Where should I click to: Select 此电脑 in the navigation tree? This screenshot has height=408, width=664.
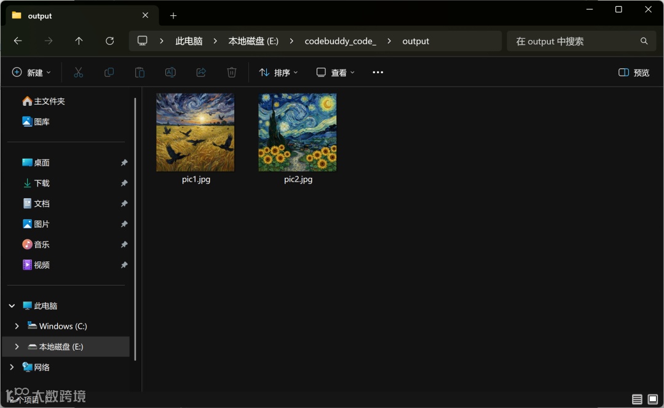pyautogui.click(x=40, y=305)
